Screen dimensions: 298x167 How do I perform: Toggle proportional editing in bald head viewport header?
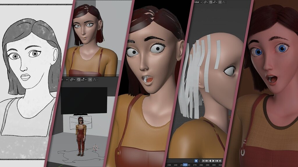point(220,2)
